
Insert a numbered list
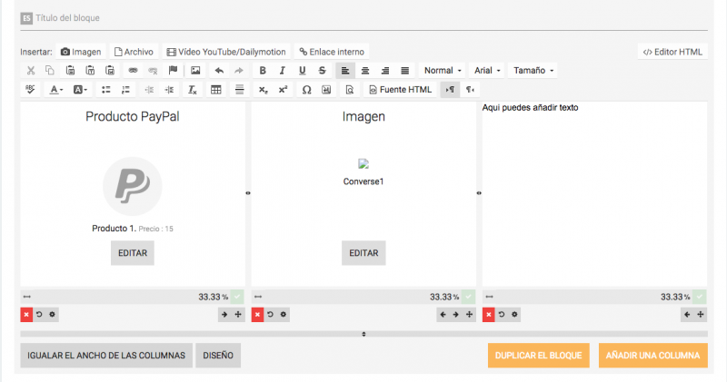125,90
